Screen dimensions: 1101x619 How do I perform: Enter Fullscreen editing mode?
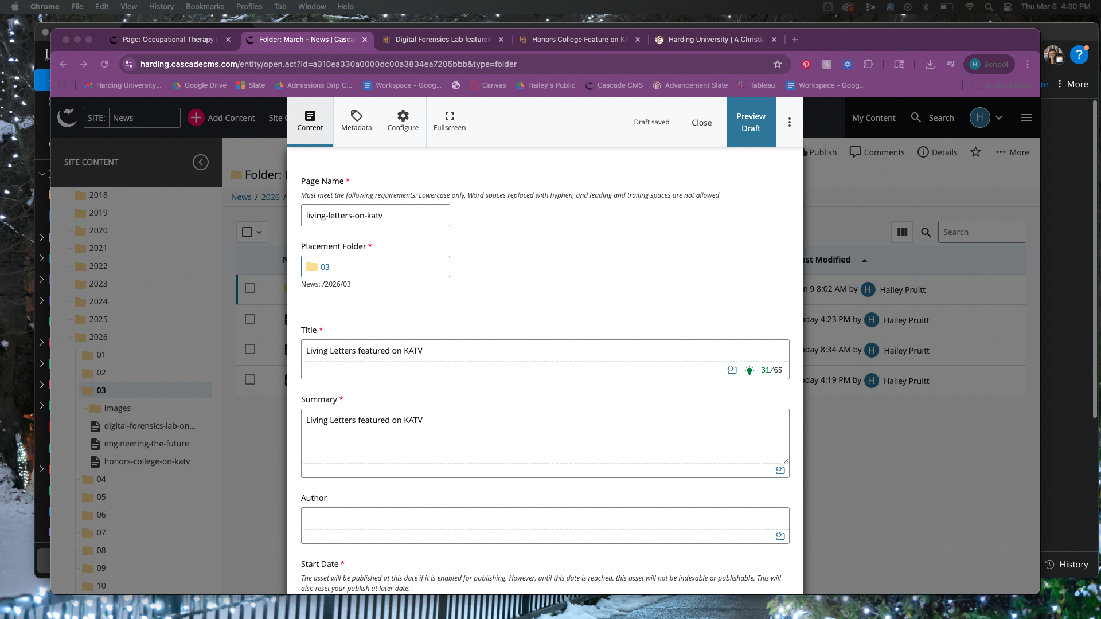click(x=449, y=121)
